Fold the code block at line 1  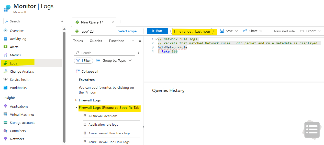tap(156, 39)
